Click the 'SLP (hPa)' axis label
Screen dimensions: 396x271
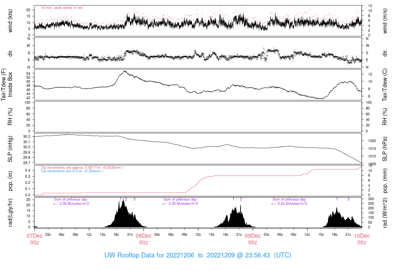pos(385,149)
